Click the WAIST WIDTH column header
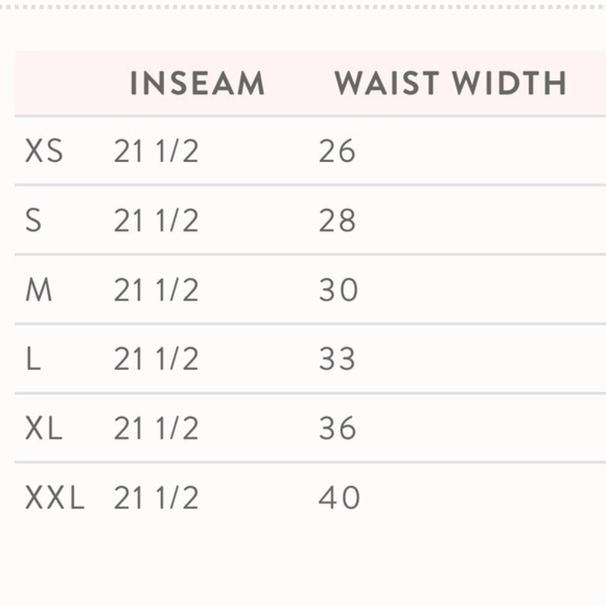 coord(451,82)
